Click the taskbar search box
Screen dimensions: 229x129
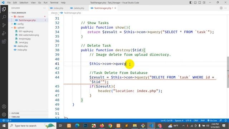click(32, 126)
